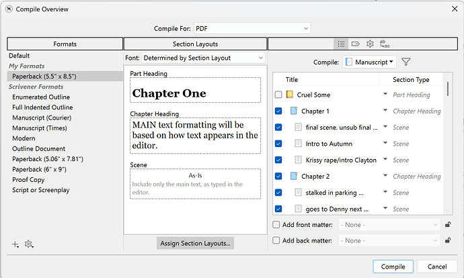This screenshot has width=464, height=278.
Task: Select Paperback (5.06" x 7.81") format
Action: (x=48, y=159)
